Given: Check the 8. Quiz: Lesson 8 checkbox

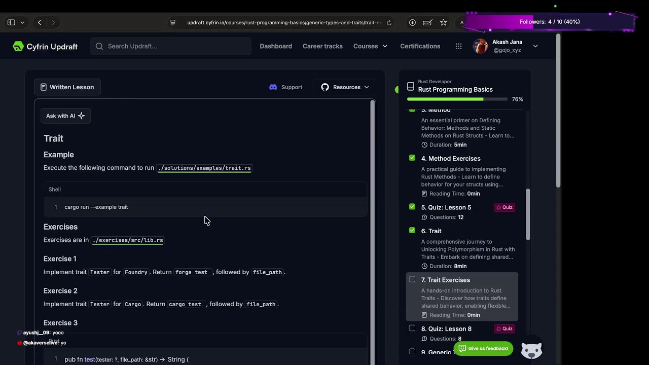Looking at the screenshot, I should (x=412, y=328).
